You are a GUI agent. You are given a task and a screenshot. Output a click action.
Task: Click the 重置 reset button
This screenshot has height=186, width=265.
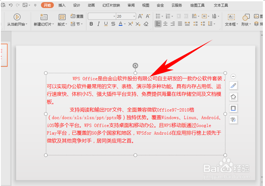(77, 16)
